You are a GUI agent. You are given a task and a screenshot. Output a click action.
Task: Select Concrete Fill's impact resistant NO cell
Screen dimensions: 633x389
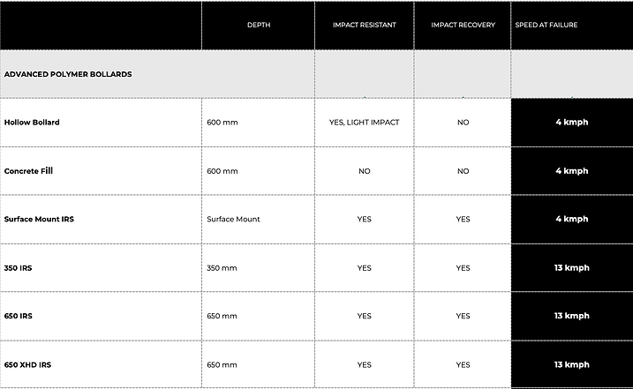[364, 171]
